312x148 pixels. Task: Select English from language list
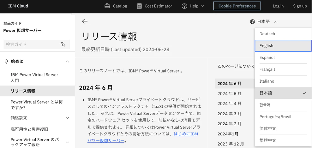pos(283,45)
